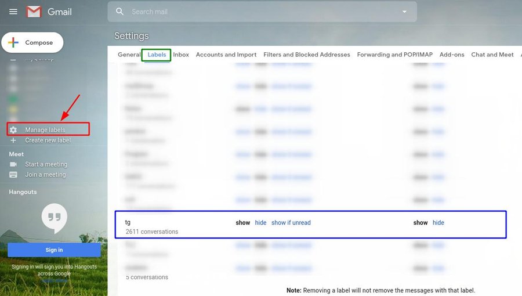Open the Forwarding and POP/IMAP tab
Viewport: 522px width, 296px height.
pos(394,55)
